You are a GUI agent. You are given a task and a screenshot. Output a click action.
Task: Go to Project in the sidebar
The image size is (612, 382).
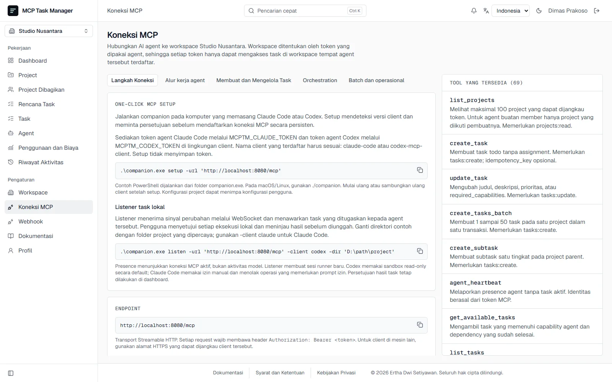[49, 75]
